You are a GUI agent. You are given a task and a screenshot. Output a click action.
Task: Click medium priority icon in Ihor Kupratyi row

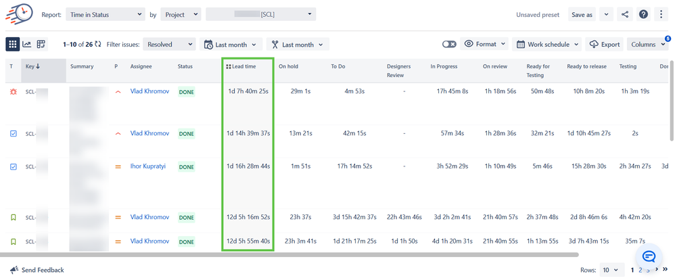click(118, 166)
